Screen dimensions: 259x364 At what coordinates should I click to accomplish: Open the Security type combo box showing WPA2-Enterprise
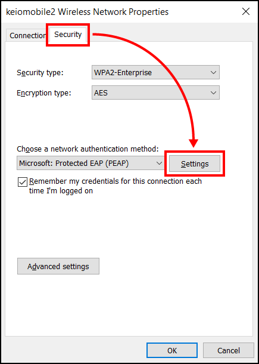coord(155,72)
